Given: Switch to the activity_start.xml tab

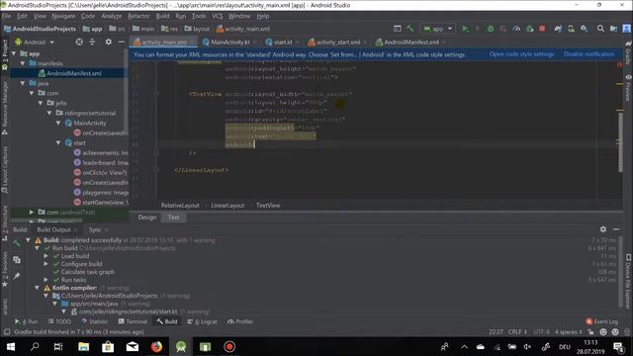Looking at the screenshot, I should [x=337, y=42].
